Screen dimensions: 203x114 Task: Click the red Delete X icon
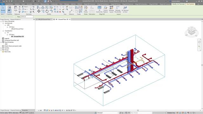60,12
